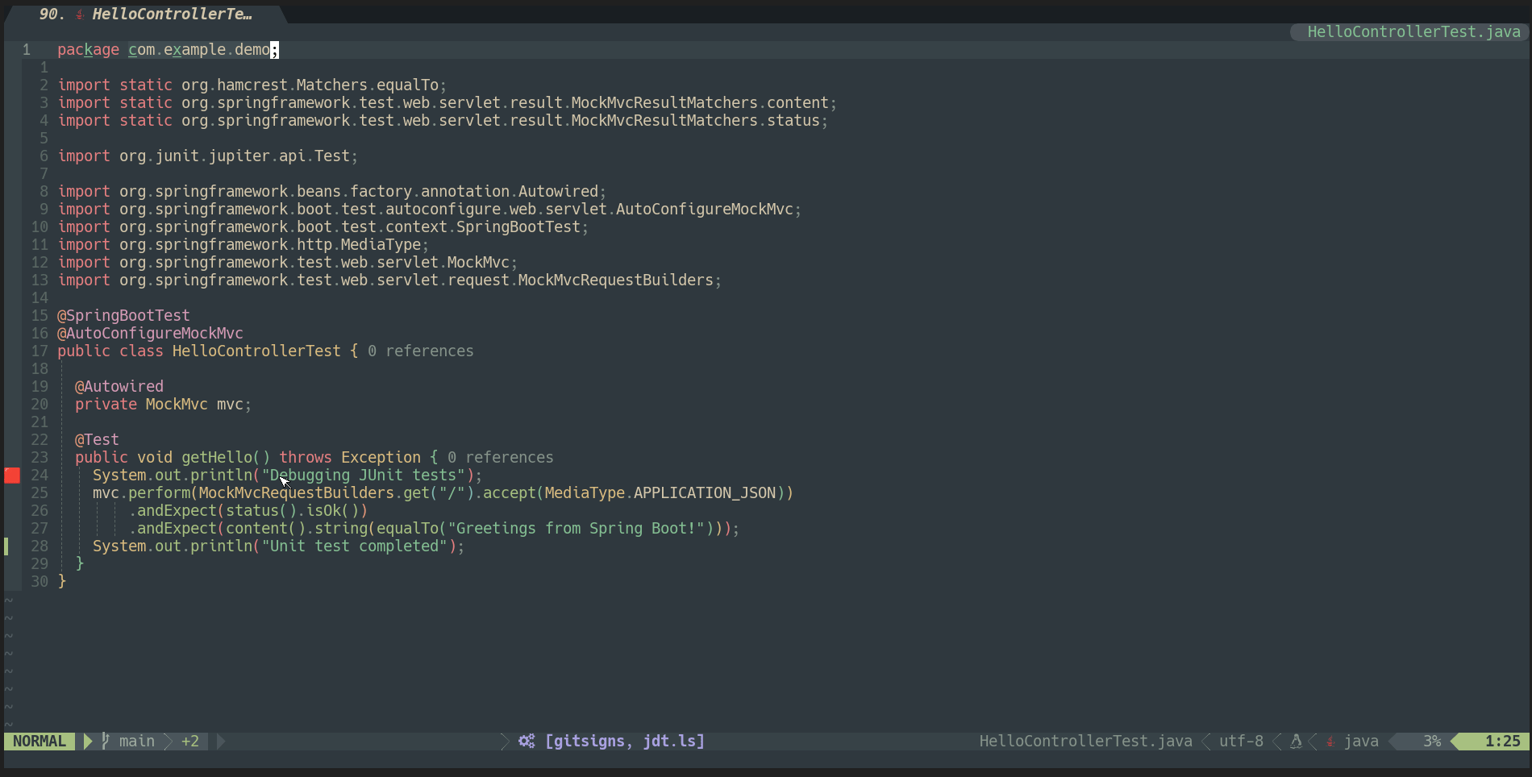Click the getHello method name
The height and width of the screenshot is (777, 1532).
coord(217,457)
